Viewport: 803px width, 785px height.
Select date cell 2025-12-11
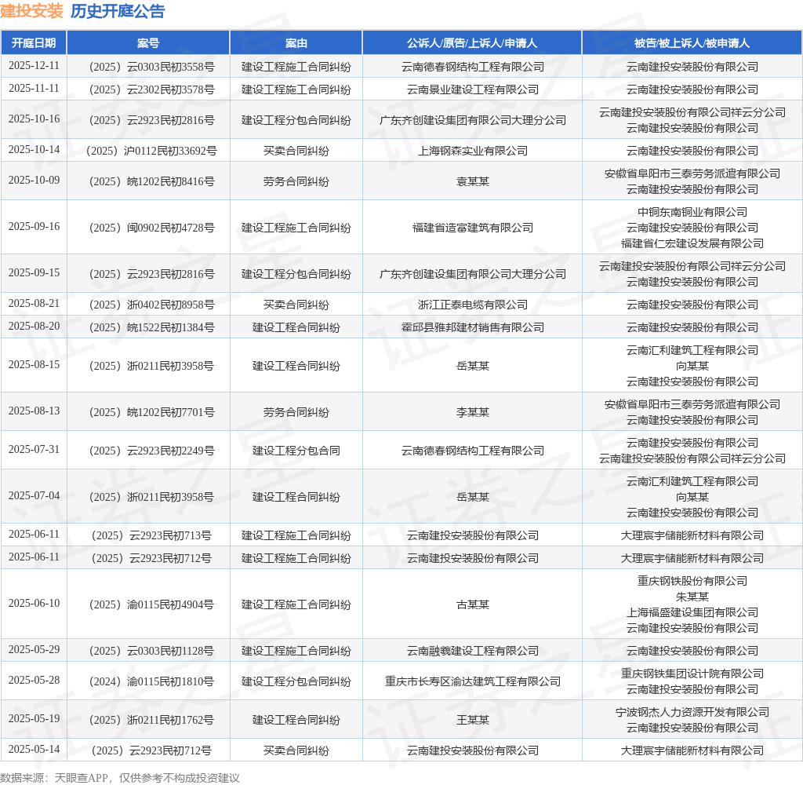(34, 66)
